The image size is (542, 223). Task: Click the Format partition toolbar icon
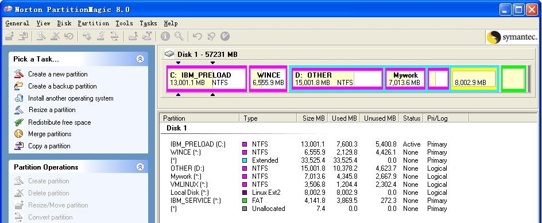[x=100, y=36]
